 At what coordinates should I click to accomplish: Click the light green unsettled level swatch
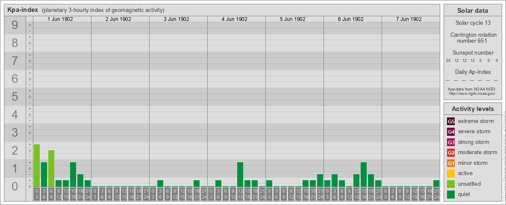click(451, 184)
